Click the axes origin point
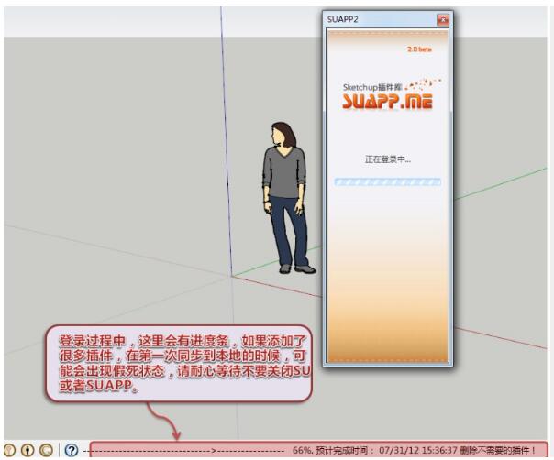The height and width of the screenshot is (460, 554). (x=231, y=275)
